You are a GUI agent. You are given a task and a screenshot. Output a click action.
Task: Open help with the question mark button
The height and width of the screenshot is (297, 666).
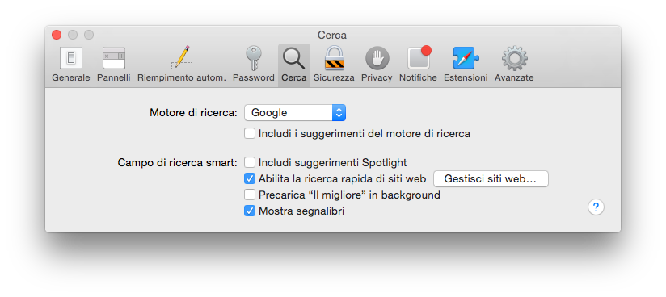point(596,207)
